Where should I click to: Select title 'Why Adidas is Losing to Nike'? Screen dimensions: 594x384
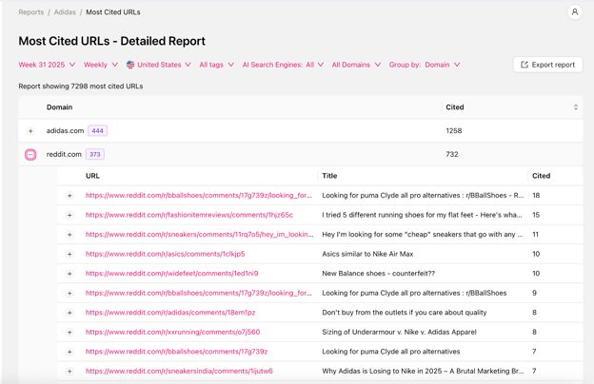click(423, 371)
